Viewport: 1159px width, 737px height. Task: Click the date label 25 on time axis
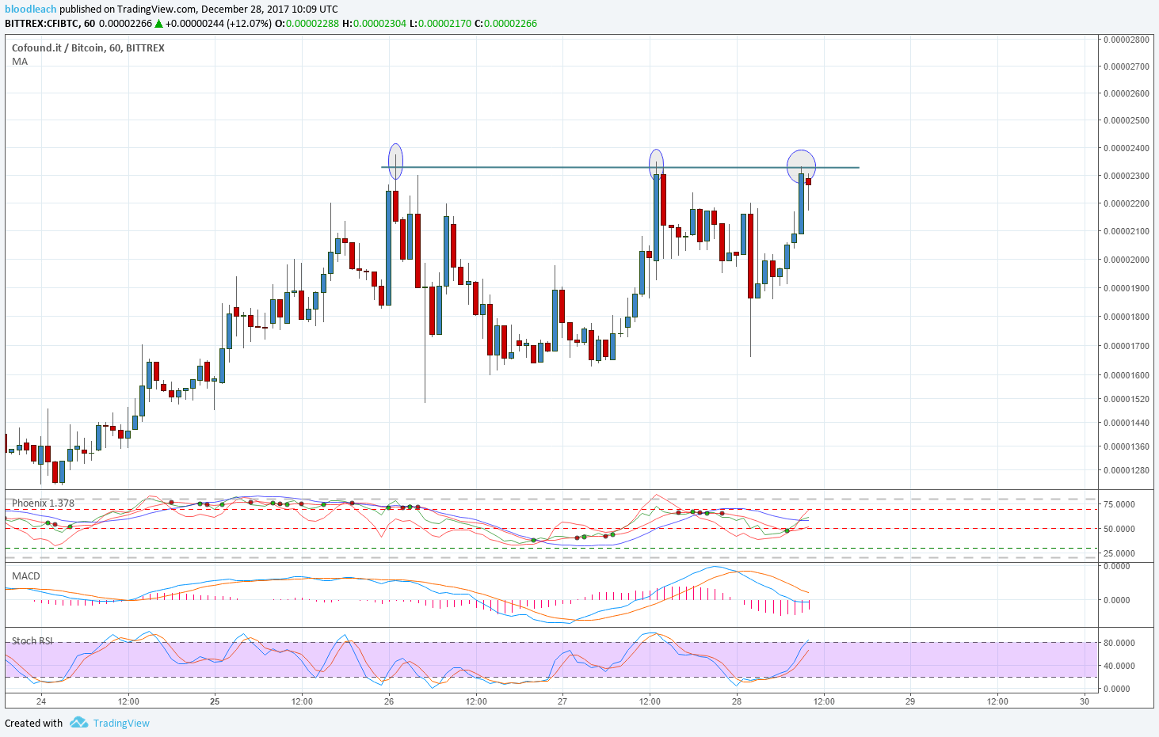click(x=215, y=701)
